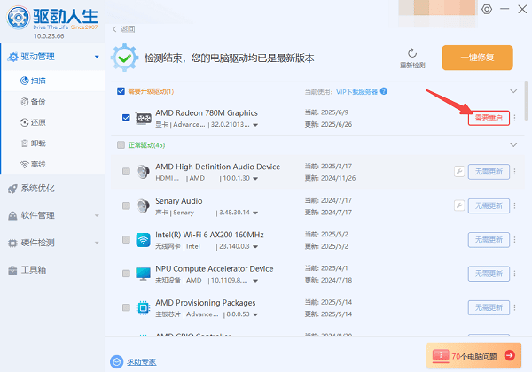The height and width of the screenshot is (372, 532).
Task: Collapse the 驱动管理 sidebar menu arrow
Action: point(97,57)
